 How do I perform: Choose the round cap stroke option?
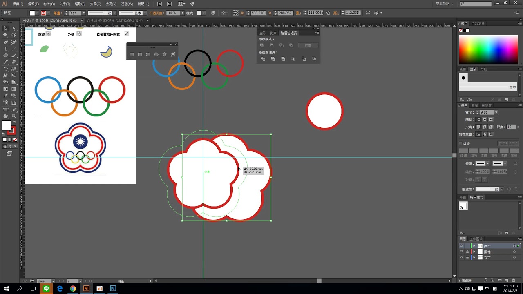485,119
